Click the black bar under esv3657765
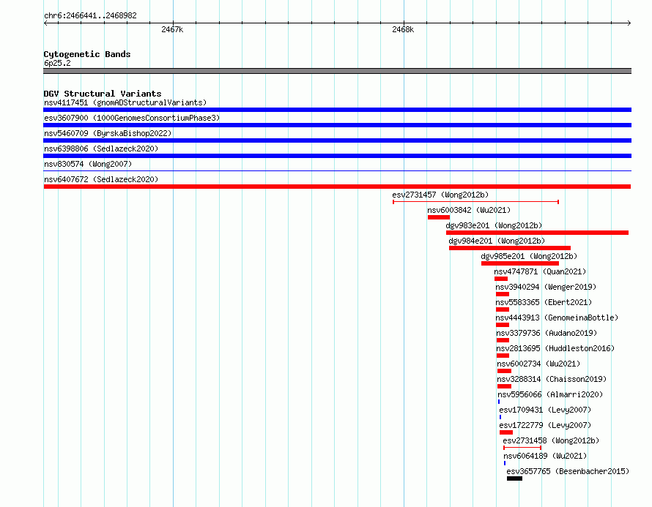Viewport: 652px width, 507px height. [x=514, y=478]
